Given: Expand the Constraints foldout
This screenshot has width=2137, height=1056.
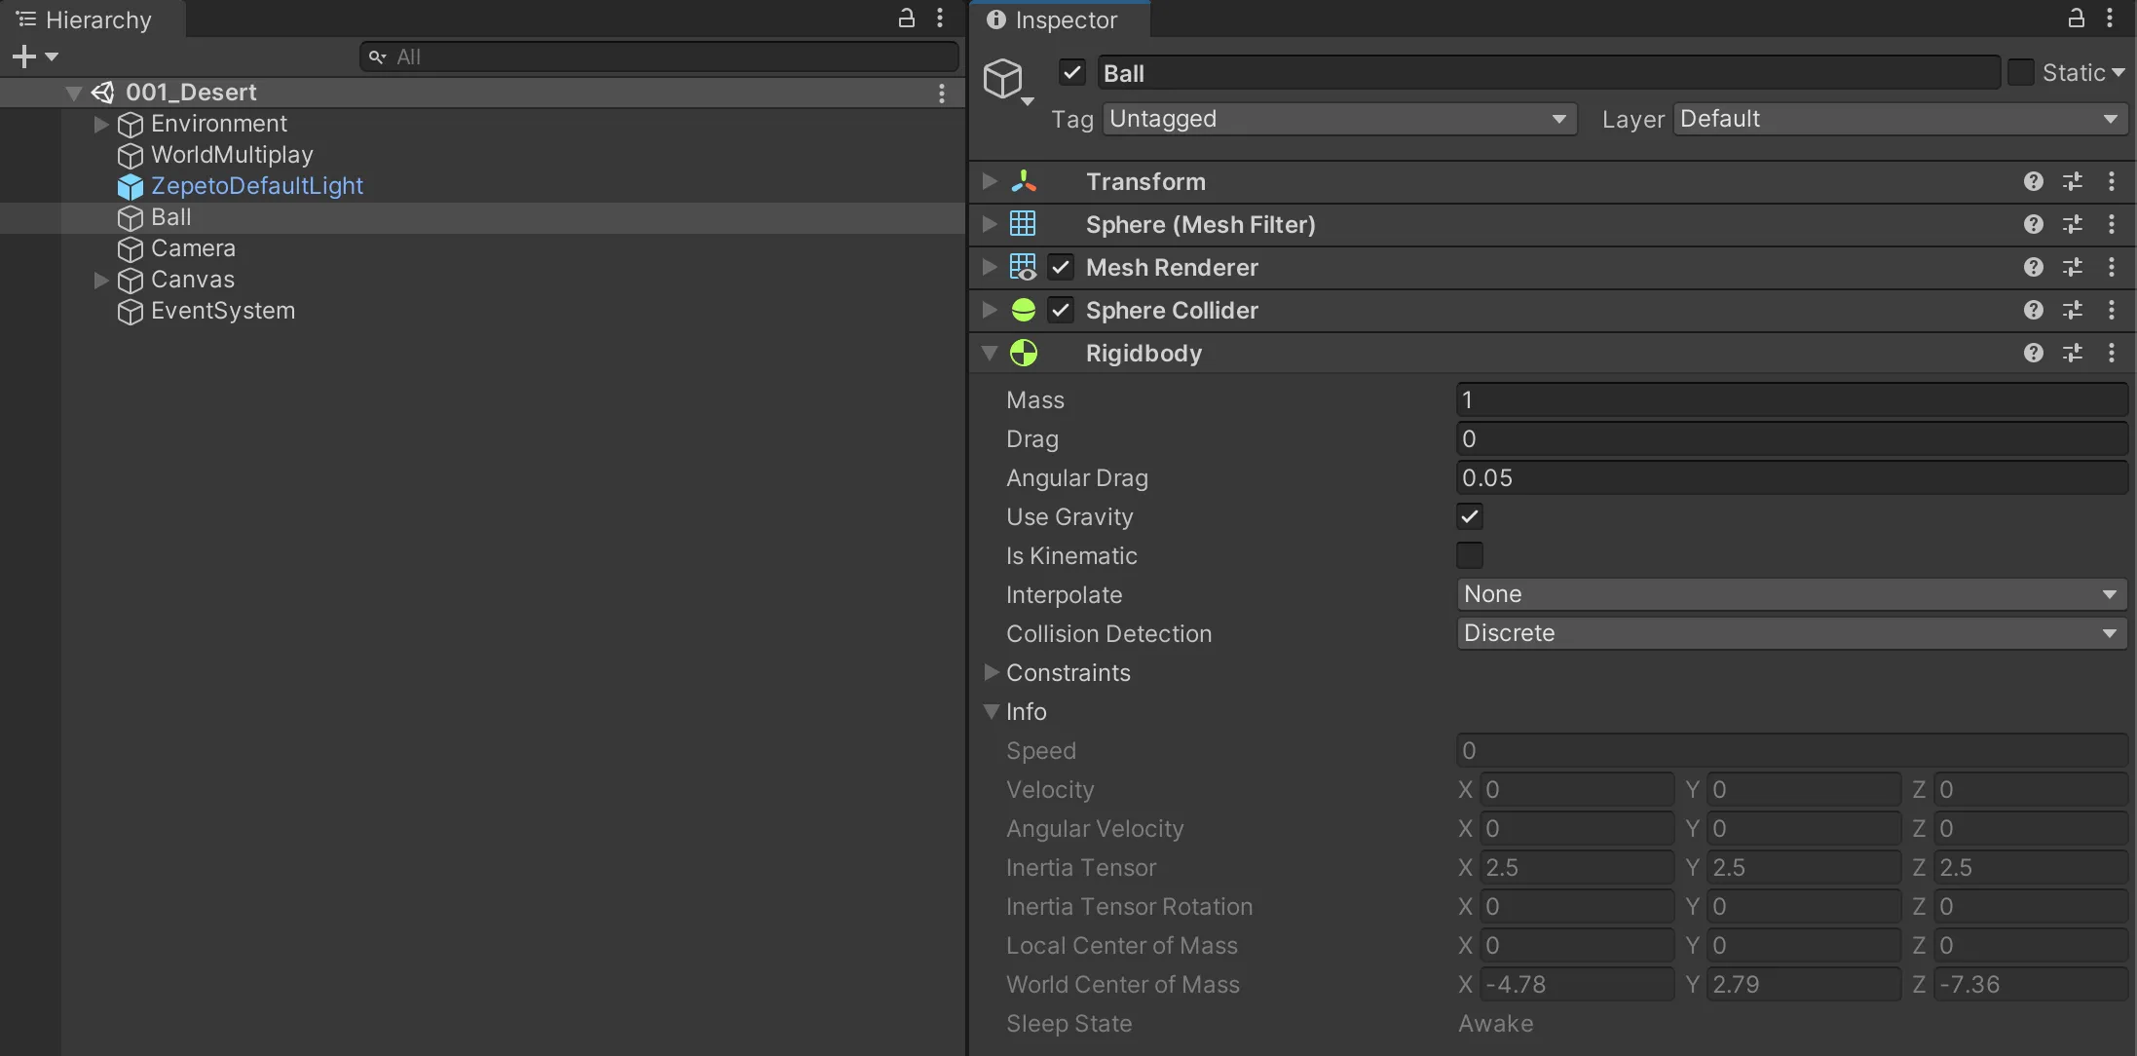Looking at the screenshot, I should [x=992, y=672].
